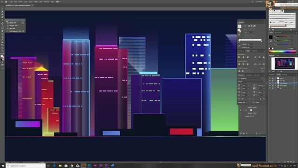Click Horizontal Distribute Right icon
The width and height of the screenshot is (298, 168).
[264, 64]
